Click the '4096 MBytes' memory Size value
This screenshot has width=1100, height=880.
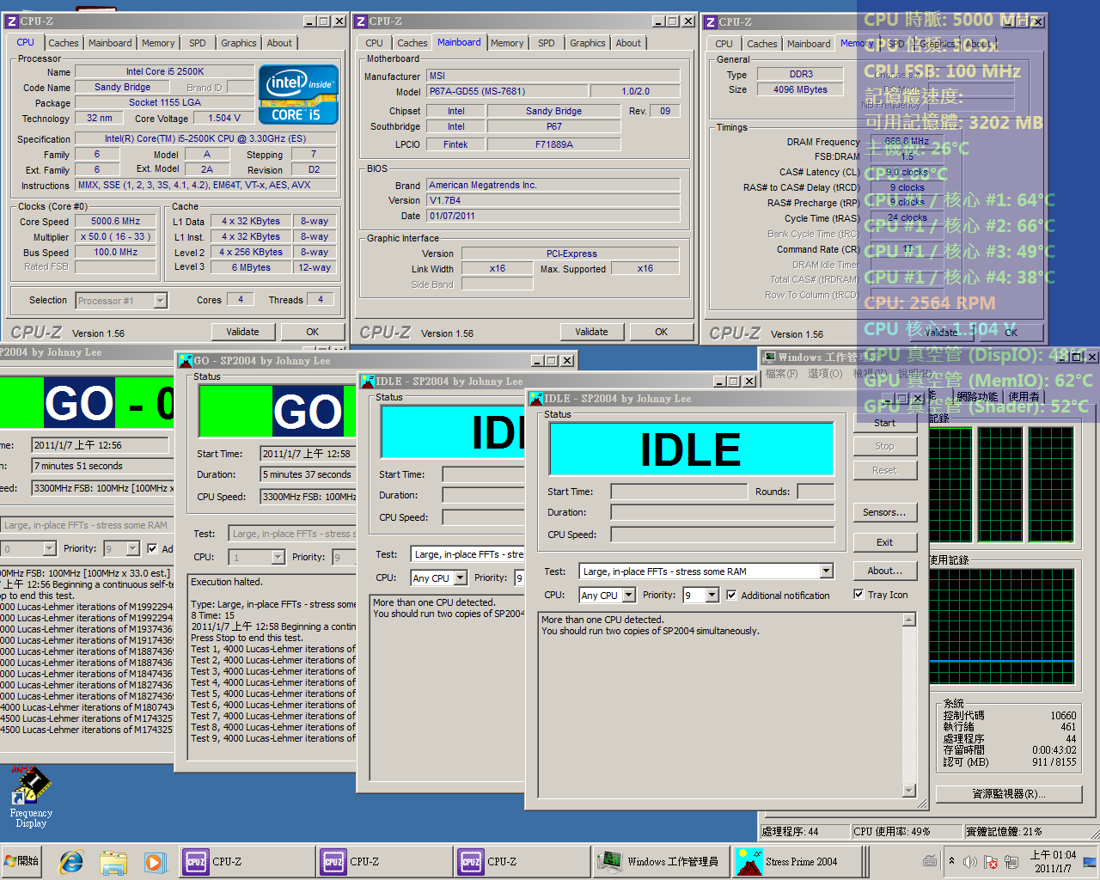pyautogui.click(x=800, y=89)
